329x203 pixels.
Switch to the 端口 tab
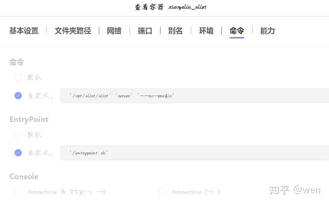pos(145,31)
